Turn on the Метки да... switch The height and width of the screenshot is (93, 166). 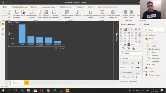tap(137, 77)
